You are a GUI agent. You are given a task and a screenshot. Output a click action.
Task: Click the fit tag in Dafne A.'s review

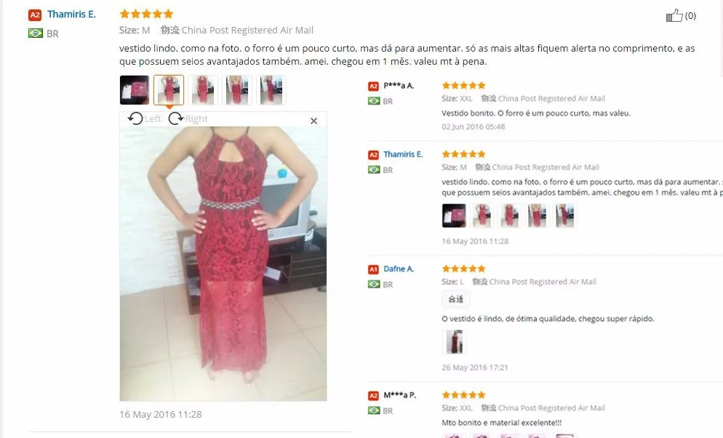[x=455, y=299]
